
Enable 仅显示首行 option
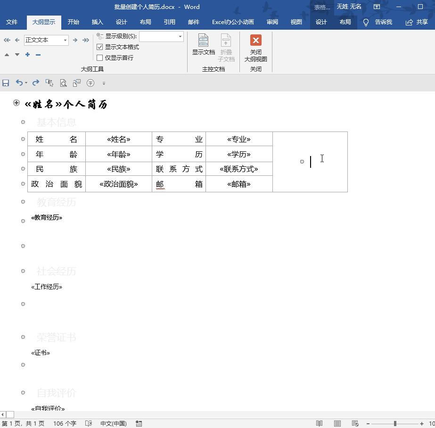tap(100, 57)
